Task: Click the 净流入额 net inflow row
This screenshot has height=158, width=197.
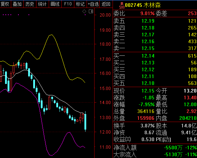Action: (x=155, y=148)
